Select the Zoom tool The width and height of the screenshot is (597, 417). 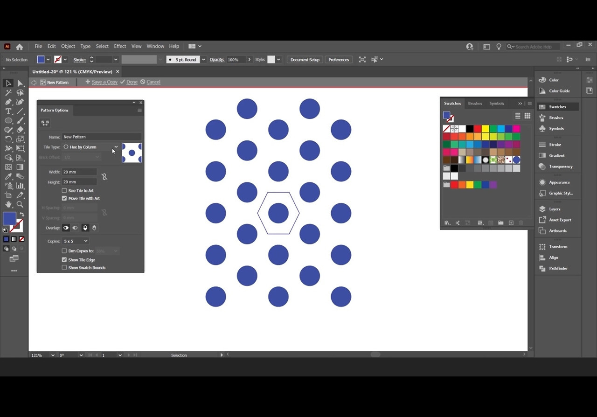pyautogui.click(x=20, y=204)
